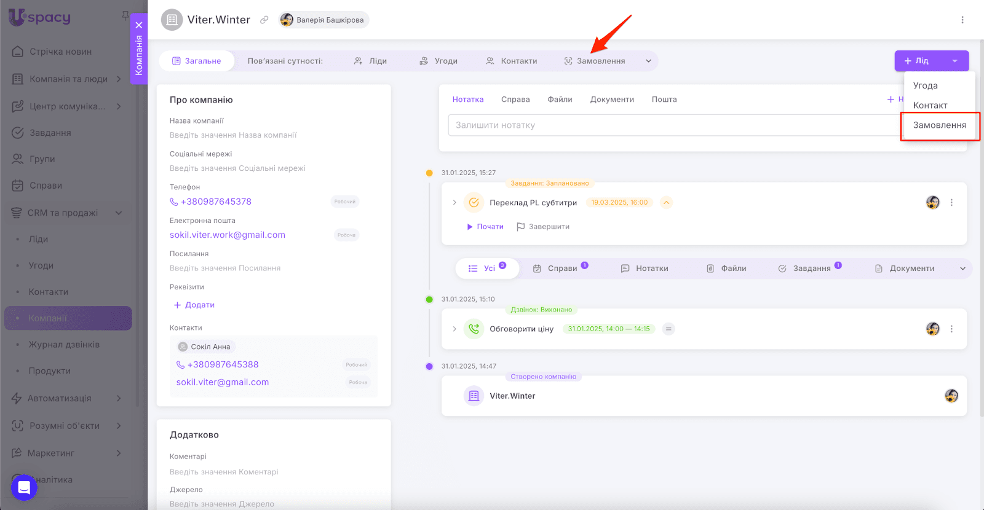984x510 pixels.
Task: Select the Пошта tab
Action: point(664,100)
